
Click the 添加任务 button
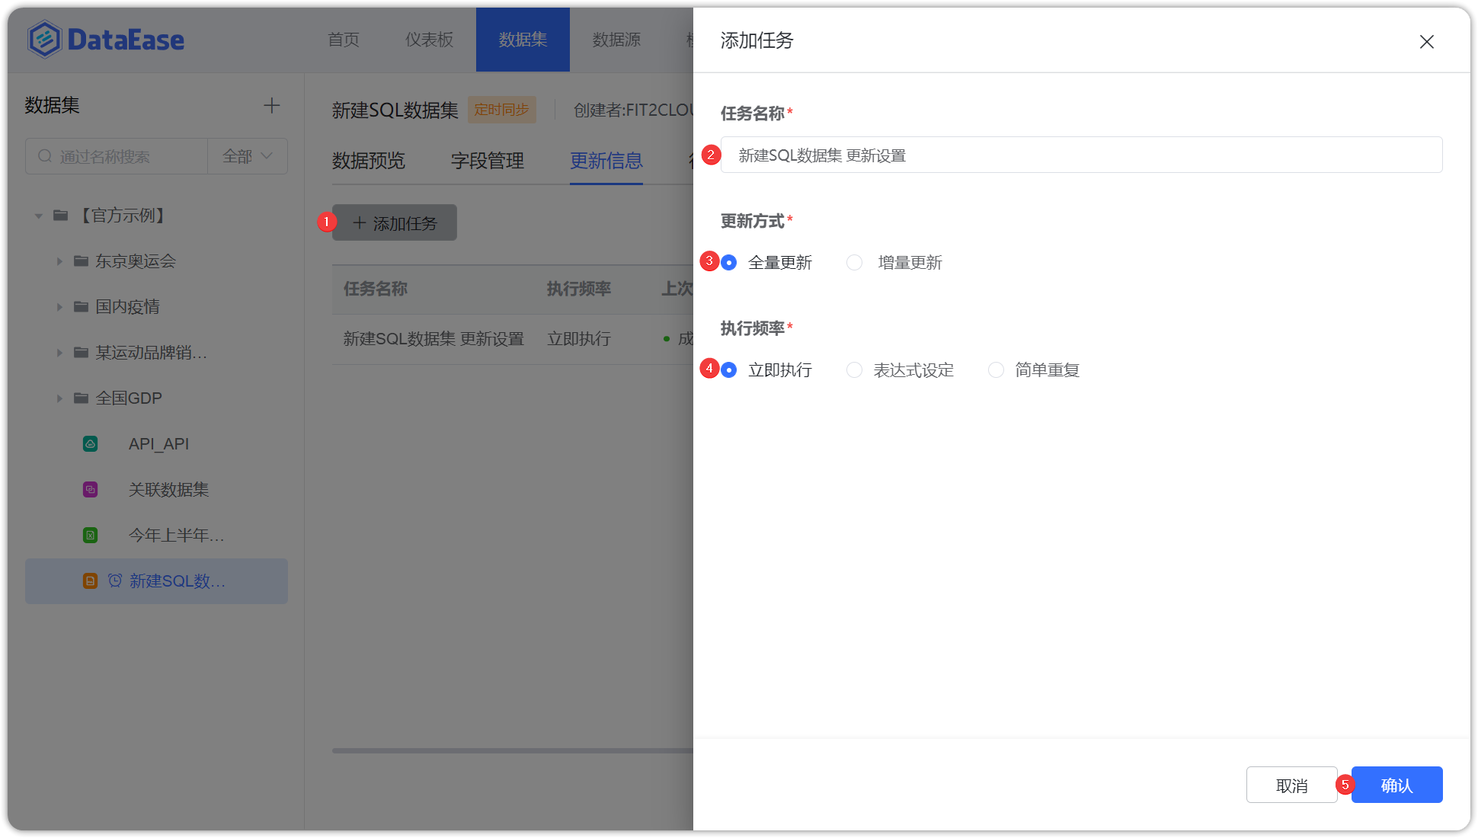tap(395, 222)
